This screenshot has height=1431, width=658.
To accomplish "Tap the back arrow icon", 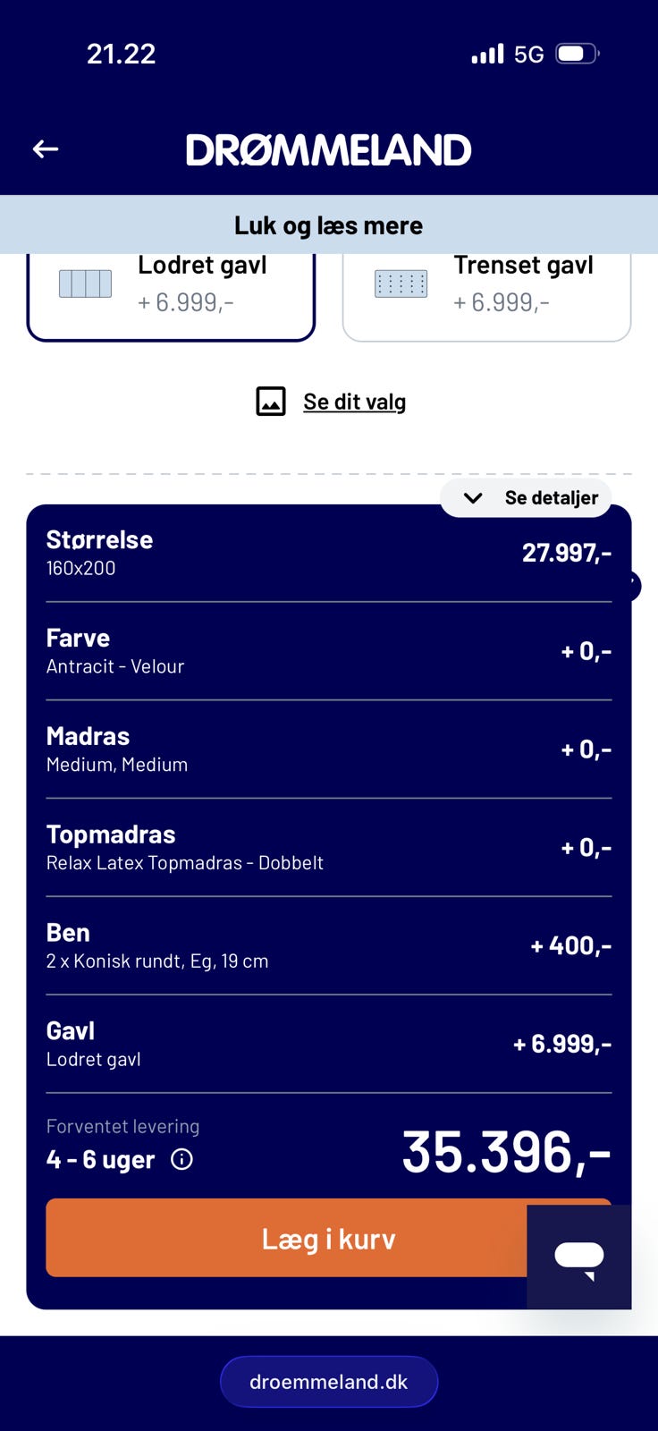I will (46, 149).
